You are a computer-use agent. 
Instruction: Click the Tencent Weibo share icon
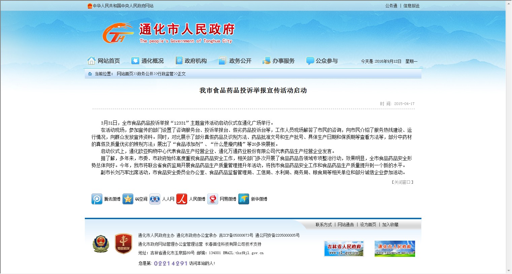click(x=97, y=199)
